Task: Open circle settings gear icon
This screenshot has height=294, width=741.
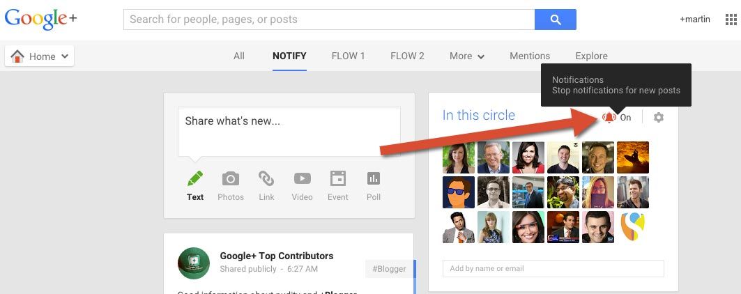Action: point(658,117)
